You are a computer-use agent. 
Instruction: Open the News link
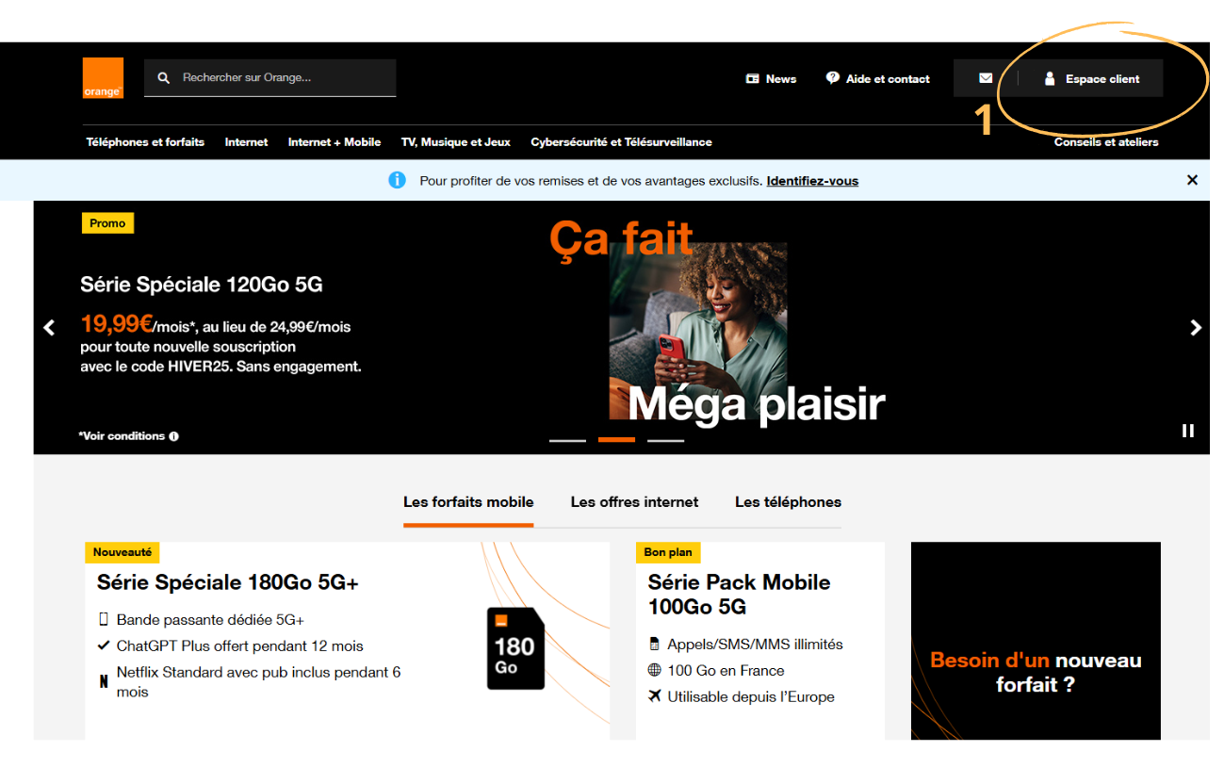pos(771,79)
